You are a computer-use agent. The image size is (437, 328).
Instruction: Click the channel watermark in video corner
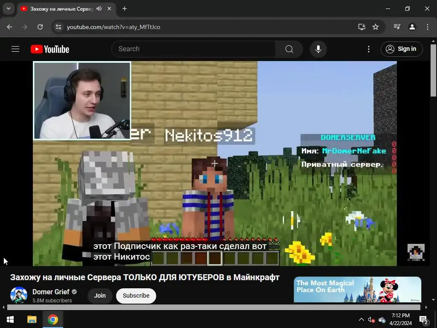tap(416, 252)
